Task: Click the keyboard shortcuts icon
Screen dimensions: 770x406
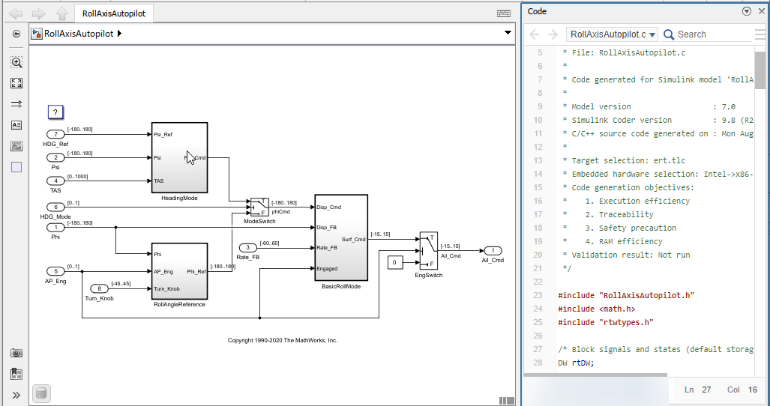Action: [x=504, y=13]
